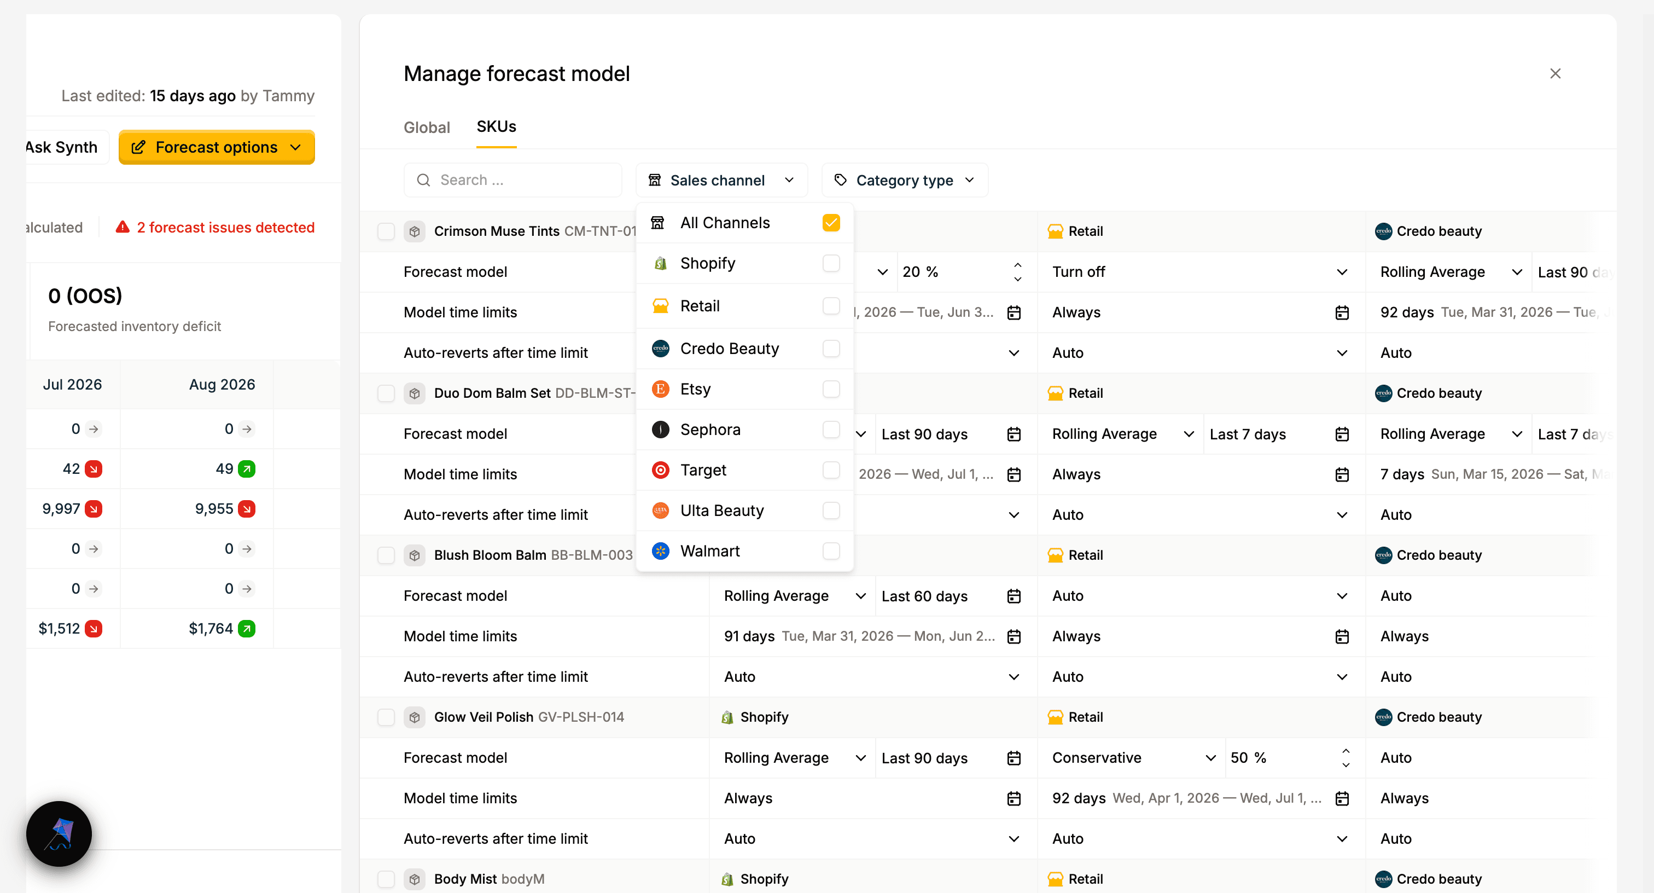Open the Sales channel filter dropdown

pyautogui.click(x=721, y=181)
